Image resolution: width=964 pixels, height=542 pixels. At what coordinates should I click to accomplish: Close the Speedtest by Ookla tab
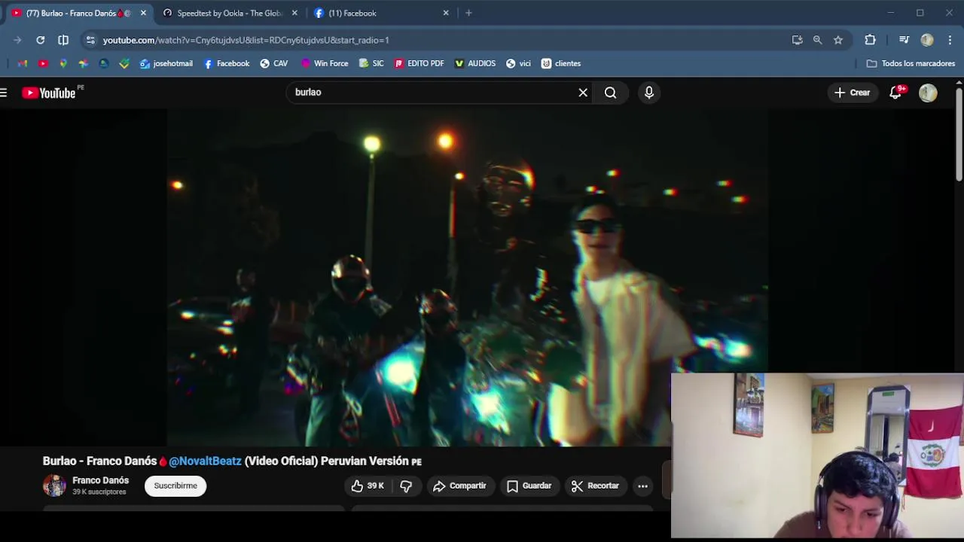pyautogui.click(x=294, y=13)
